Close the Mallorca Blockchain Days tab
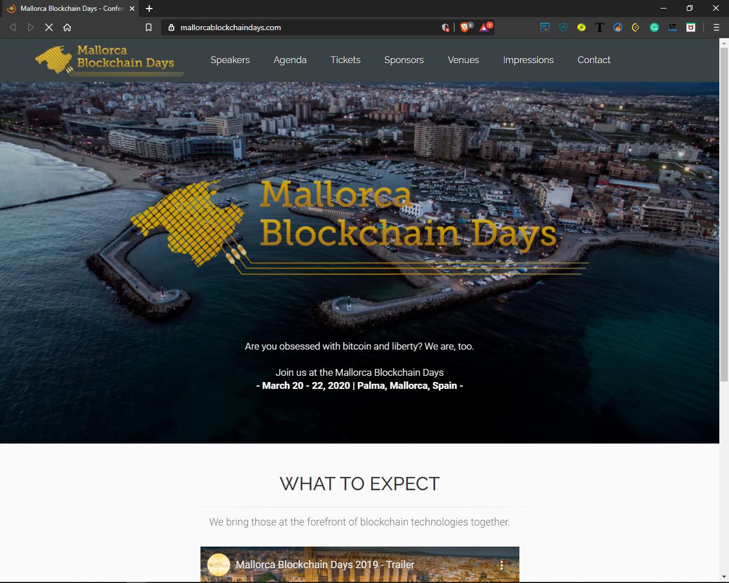Screen dimensions: 729x583 pyautogui.click(x=132, y=9)
